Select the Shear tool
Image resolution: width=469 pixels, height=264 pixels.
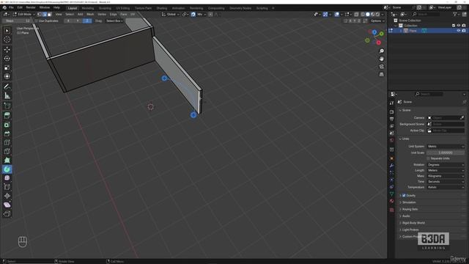(x=7, y=205)
